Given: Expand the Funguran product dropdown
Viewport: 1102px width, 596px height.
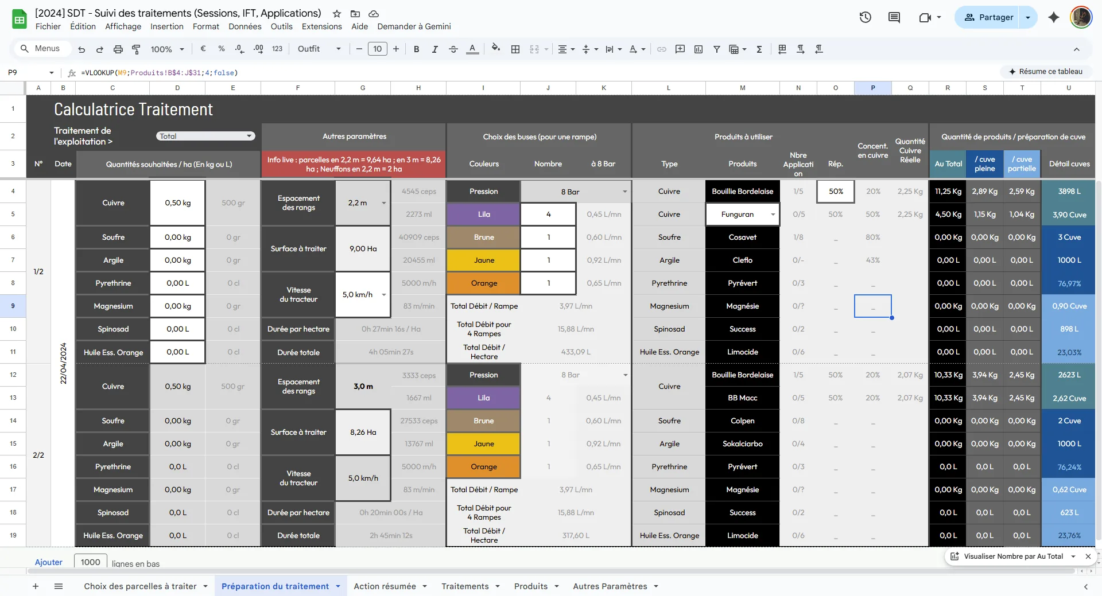Looking at the screenshot, I should click(x=773, y=215).
